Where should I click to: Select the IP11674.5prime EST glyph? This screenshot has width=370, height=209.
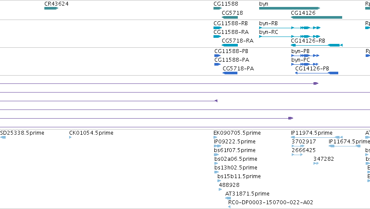tap(344, 146)
